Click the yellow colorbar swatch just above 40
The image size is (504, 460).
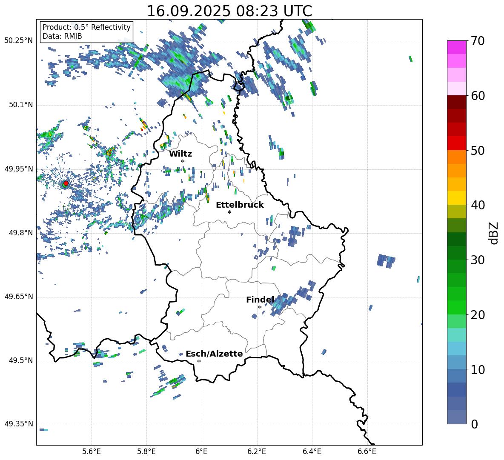pos(456,198)
